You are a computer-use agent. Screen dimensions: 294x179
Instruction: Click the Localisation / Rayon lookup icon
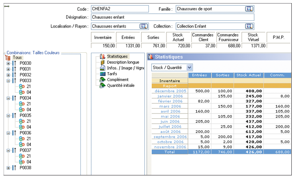[143, 26]
